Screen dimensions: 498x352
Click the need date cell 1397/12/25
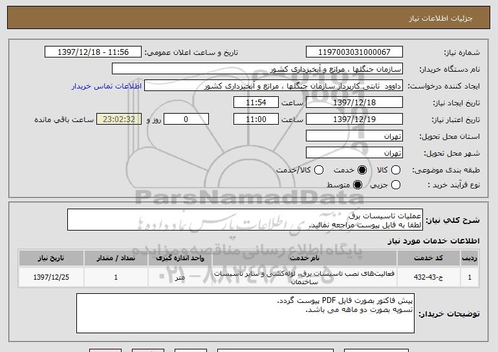pyautogui.click(x=51, y=277)
